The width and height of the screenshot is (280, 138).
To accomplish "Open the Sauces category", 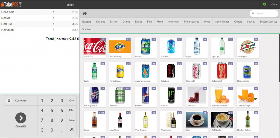I will 251,22.
